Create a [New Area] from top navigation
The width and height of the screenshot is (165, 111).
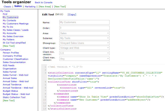pos(45,7)
